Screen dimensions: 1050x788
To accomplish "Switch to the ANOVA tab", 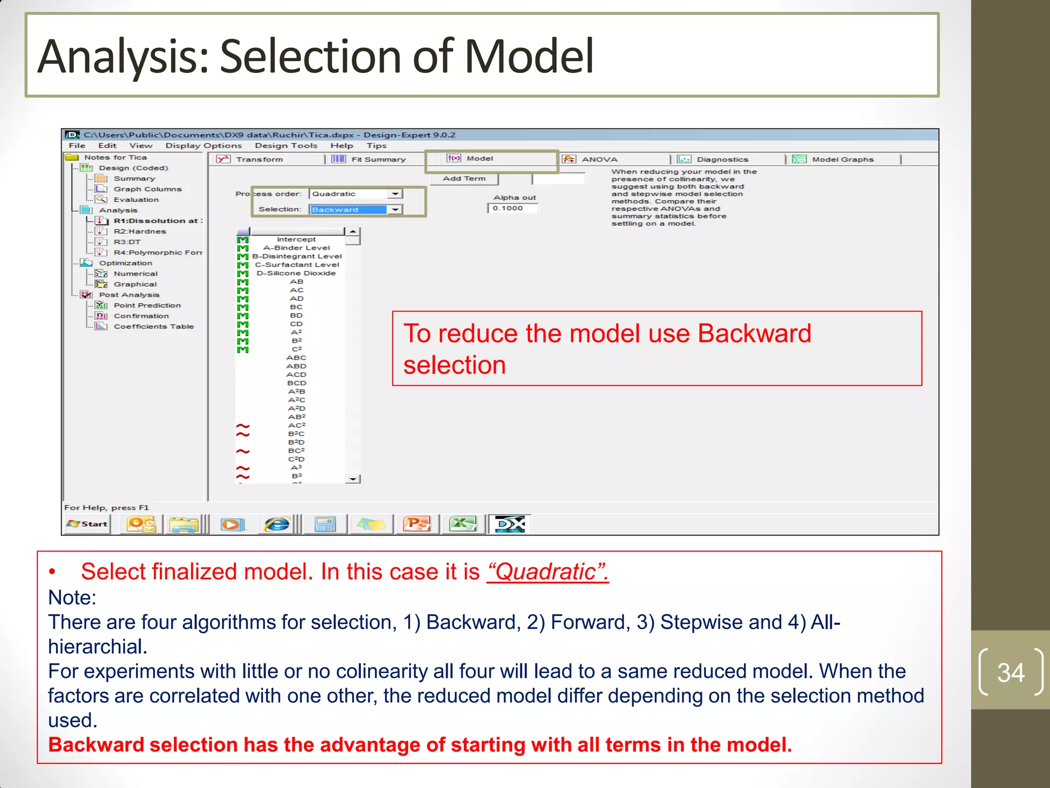I will pos(599,160).
